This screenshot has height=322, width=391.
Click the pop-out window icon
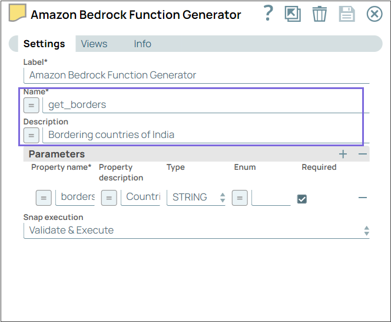click(x=293, y=14)
